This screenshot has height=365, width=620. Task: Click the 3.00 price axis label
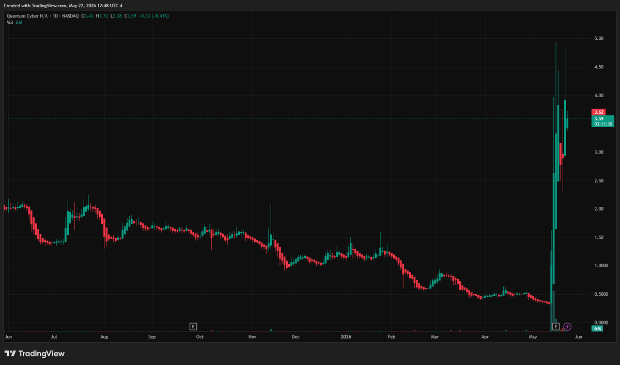(599, 153)
